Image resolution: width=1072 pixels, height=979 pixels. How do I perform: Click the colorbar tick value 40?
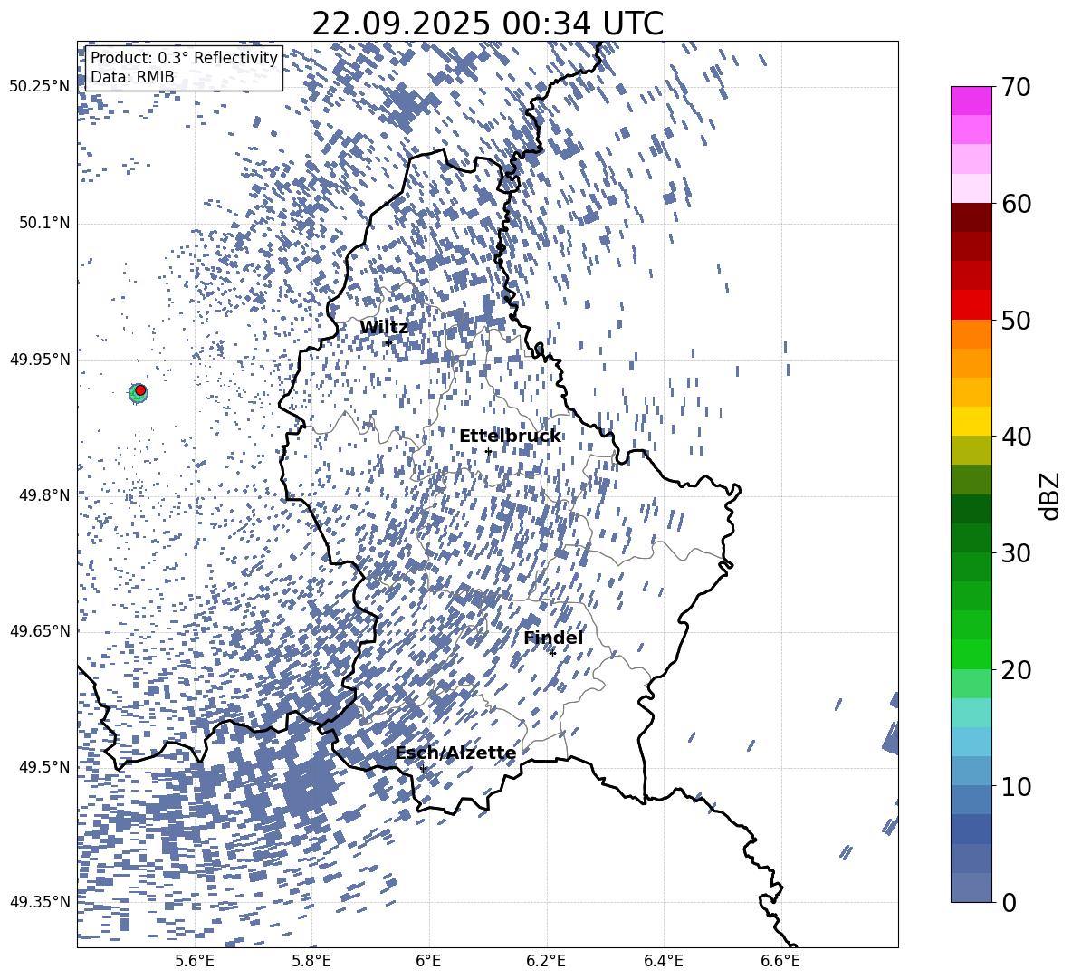pyautogui.click(x=1017, y=437)
